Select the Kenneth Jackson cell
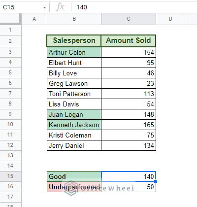The image size is (197, 207). [x=74, y=125]
